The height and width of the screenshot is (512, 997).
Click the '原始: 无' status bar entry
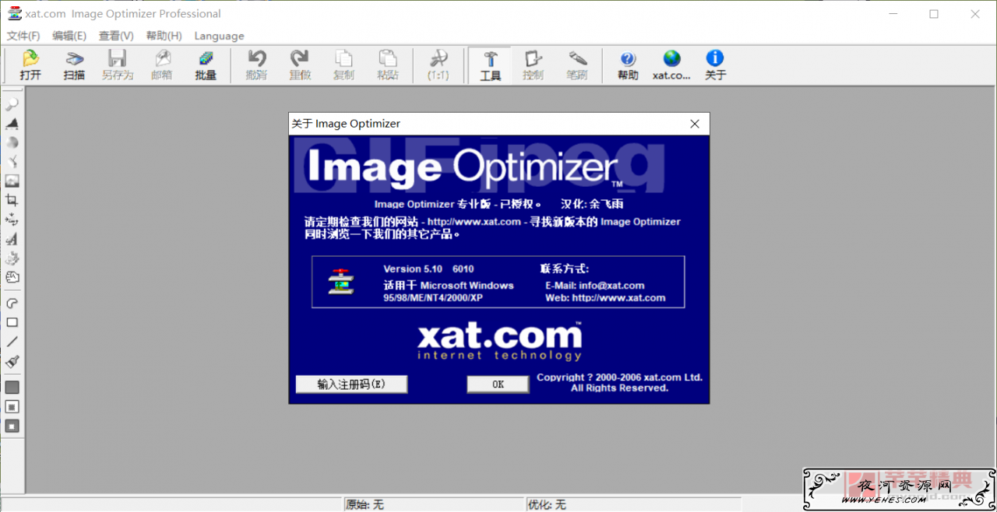click(x=365, y=505)
